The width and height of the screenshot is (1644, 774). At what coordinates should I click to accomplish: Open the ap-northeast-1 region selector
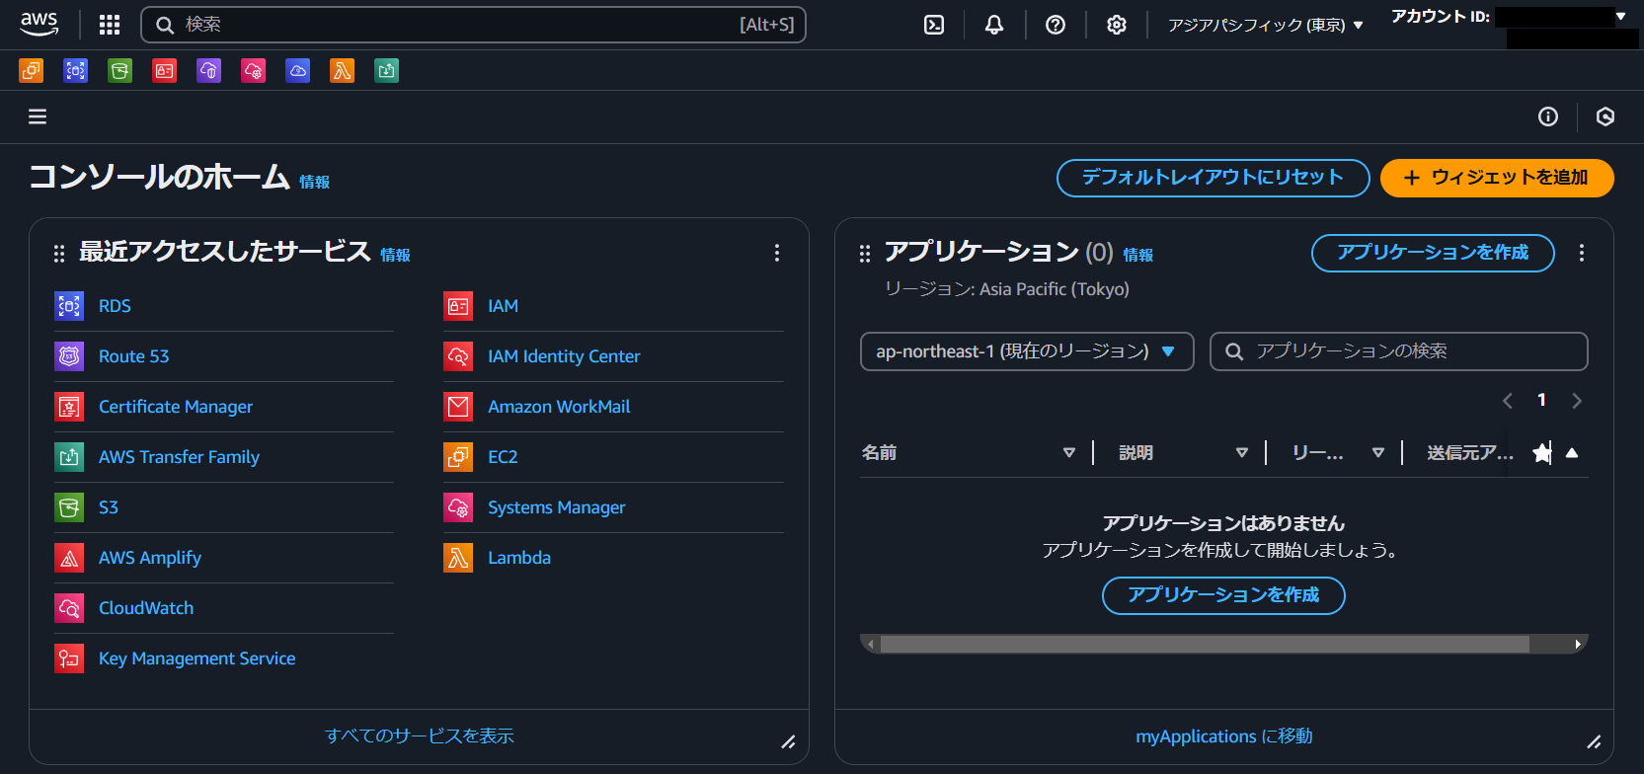coord(1027,351)
